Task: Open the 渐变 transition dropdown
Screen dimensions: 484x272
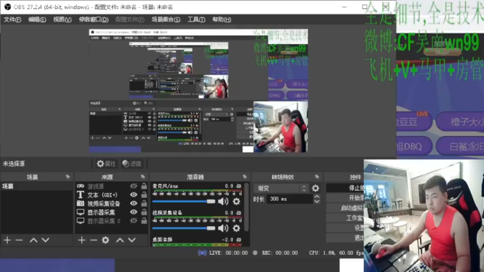Action: (281, 188)
